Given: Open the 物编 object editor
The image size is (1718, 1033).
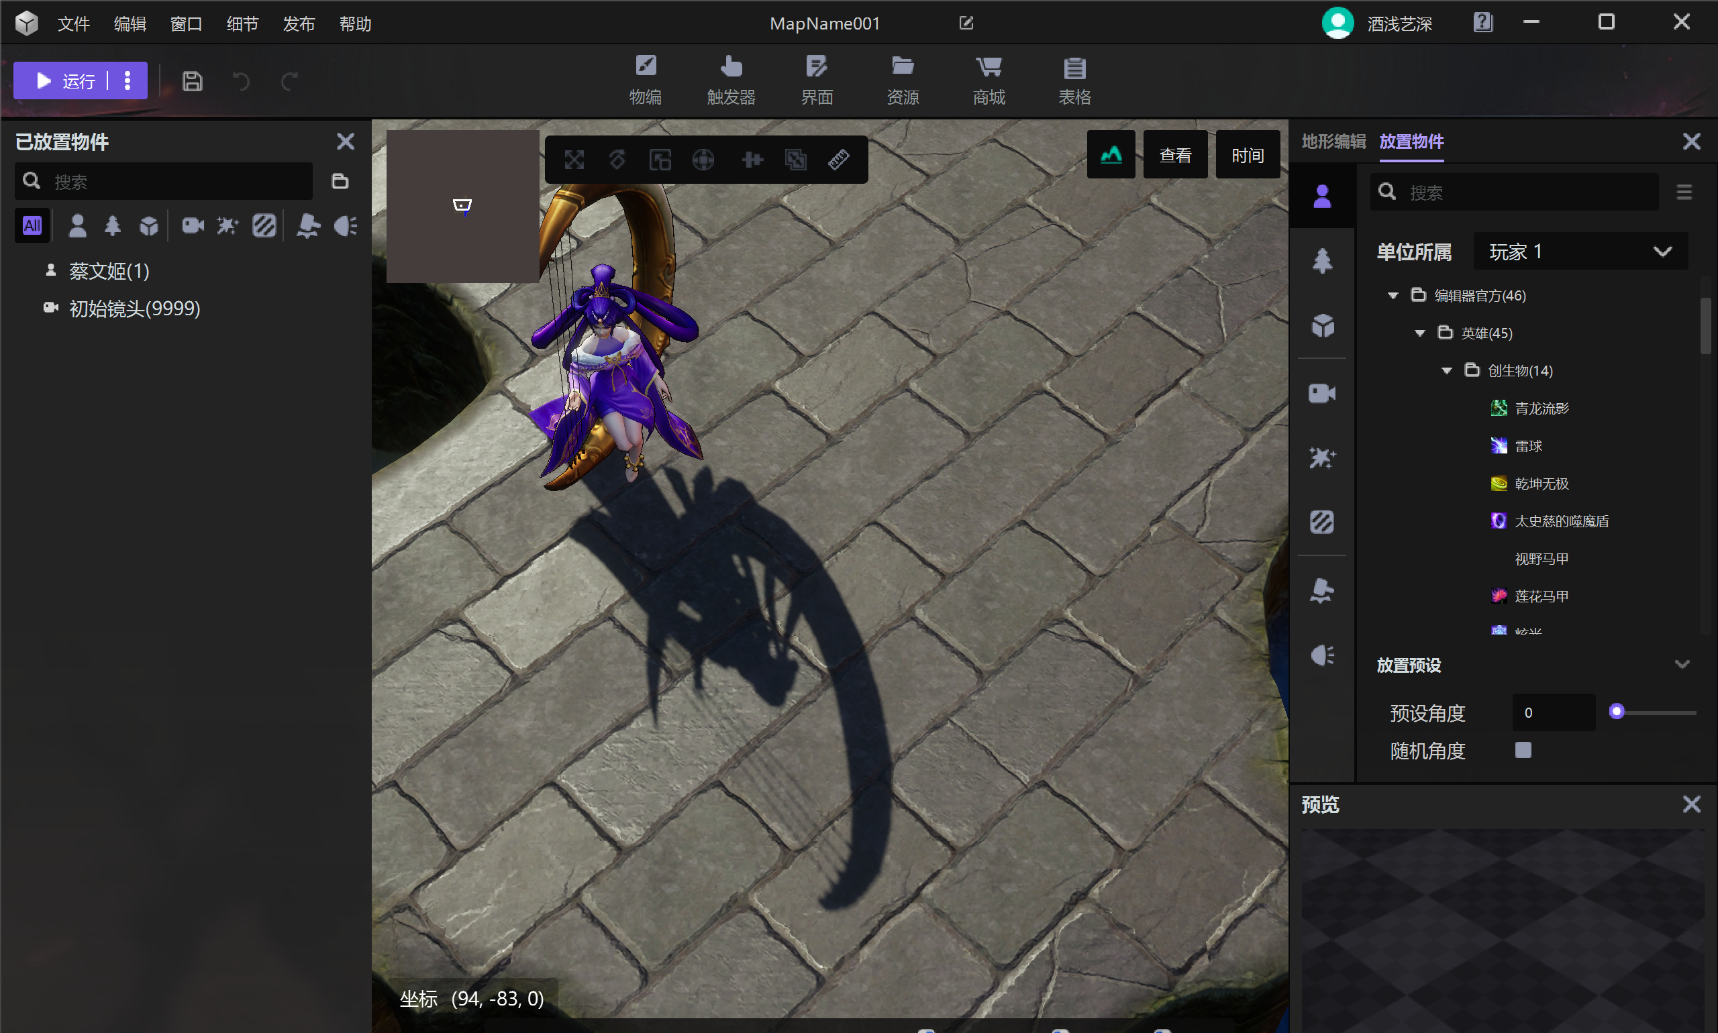Looking at the screenshot, I should (646, 80).
